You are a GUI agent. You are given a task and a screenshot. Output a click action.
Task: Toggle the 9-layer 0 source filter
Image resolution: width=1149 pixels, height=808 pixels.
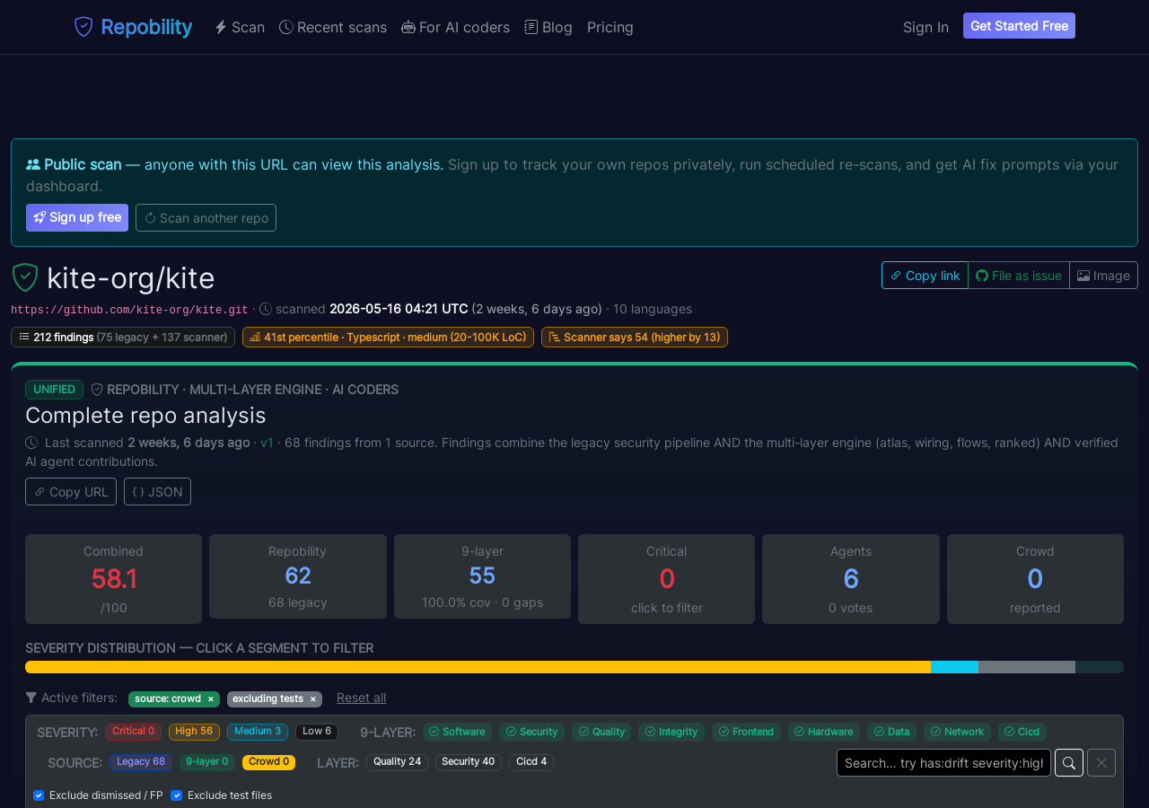coord(207,762)
